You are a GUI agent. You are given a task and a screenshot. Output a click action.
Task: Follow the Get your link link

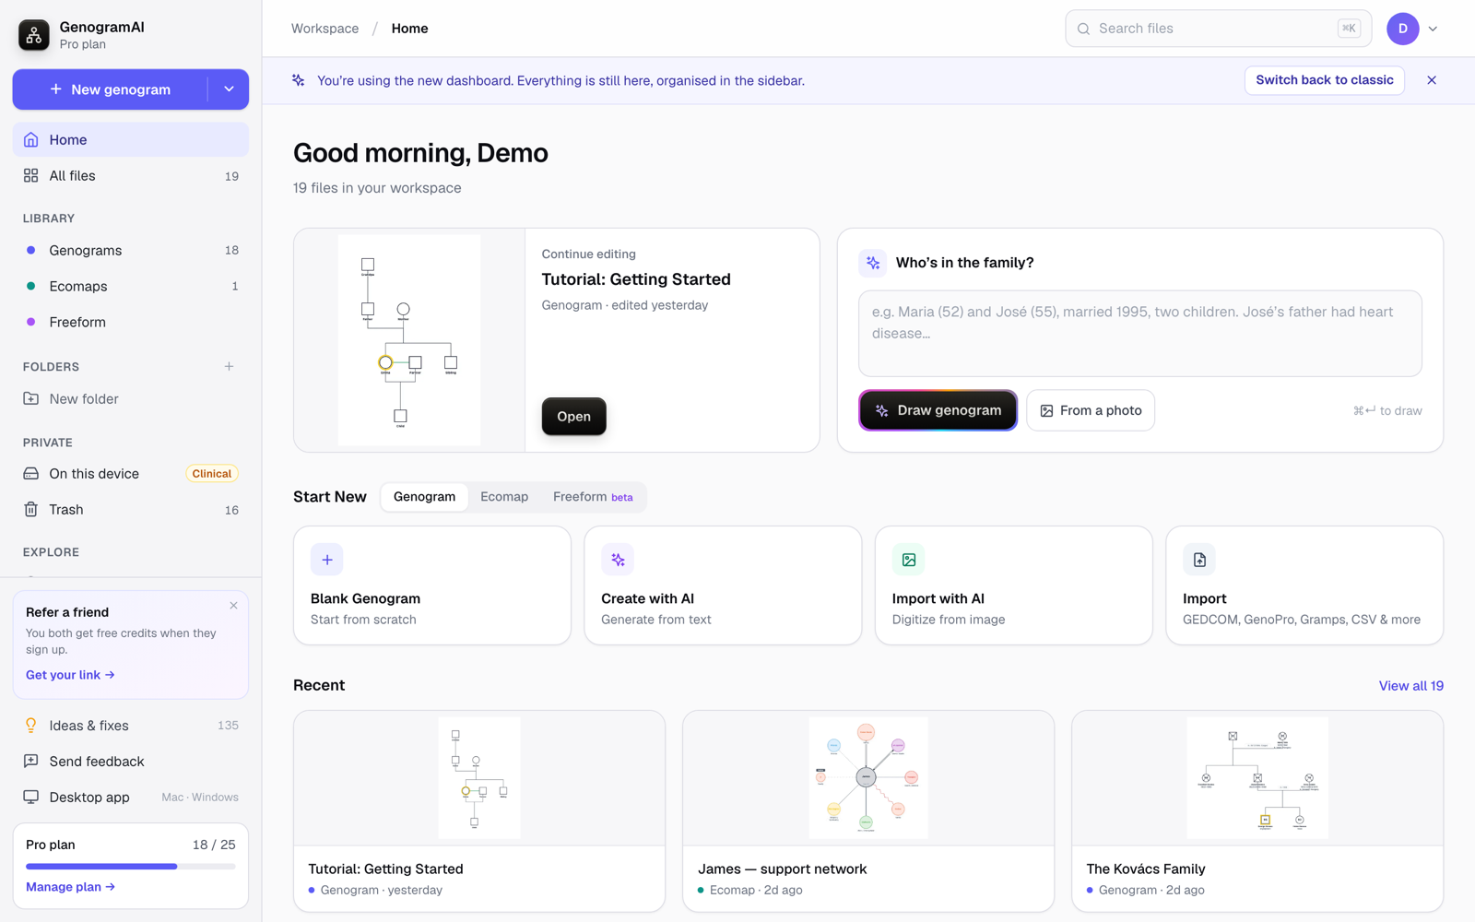pyautogui.click(x=71, y=675)
